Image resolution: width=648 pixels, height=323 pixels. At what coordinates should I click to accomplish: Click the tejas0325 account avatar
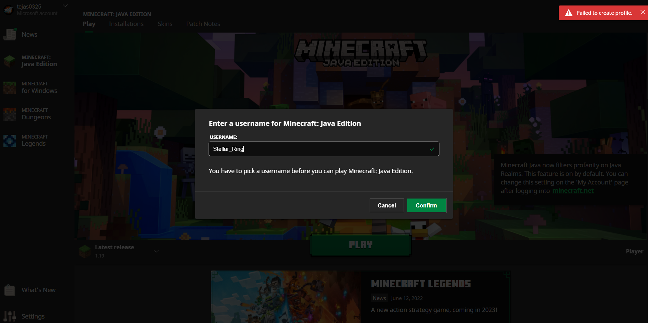[9, 10]
